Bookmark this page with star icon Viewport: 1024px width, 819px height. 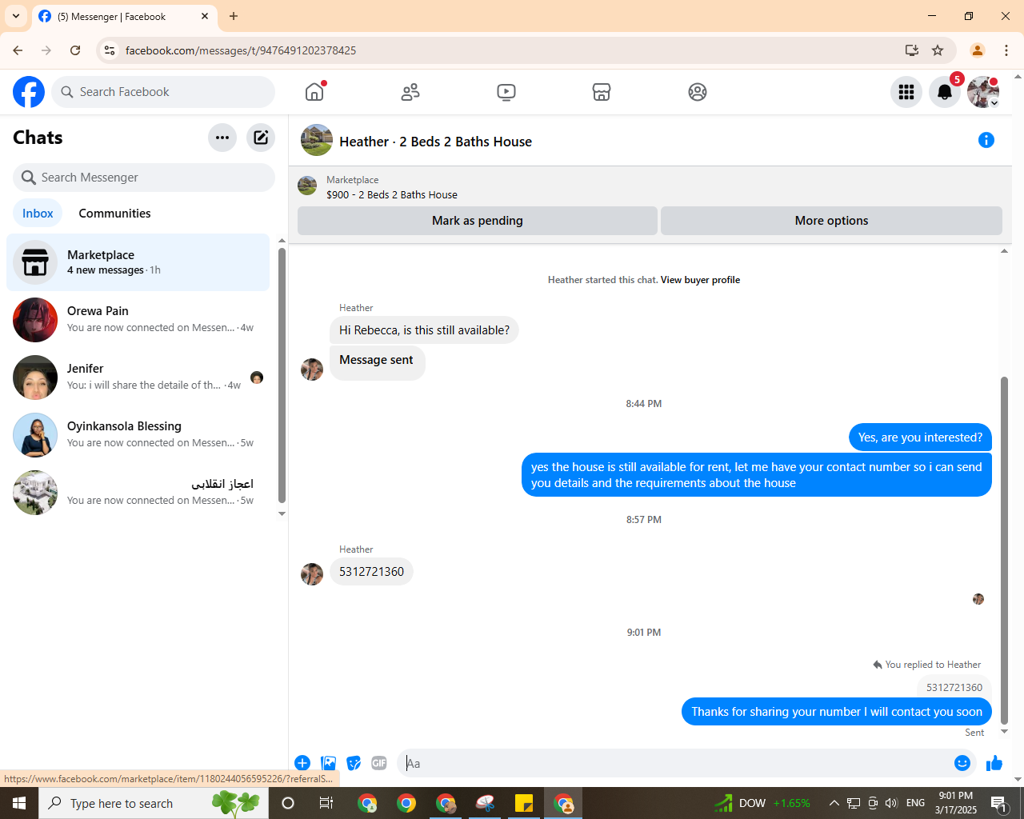pyautogui.click(x=938, y=50)
